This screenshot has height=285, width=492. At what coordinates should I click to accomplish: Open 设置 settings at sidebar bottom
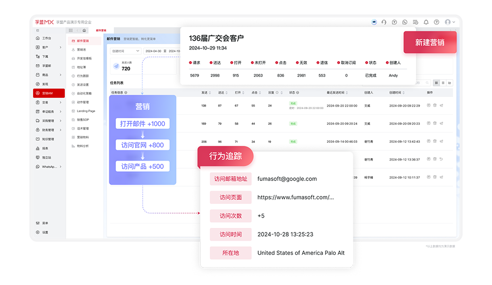coord(45,232)
